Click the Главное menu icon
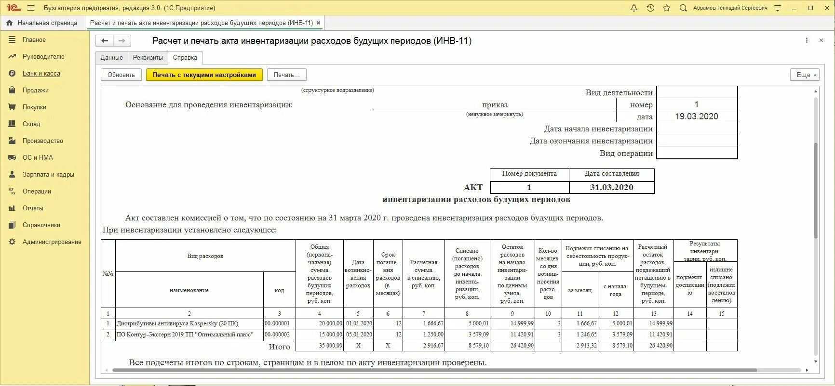 (12, 40)
